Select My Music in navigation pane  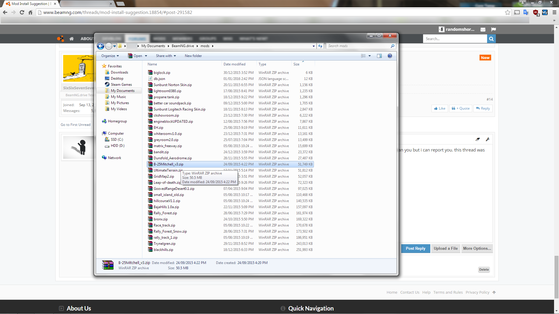(118, 97)
